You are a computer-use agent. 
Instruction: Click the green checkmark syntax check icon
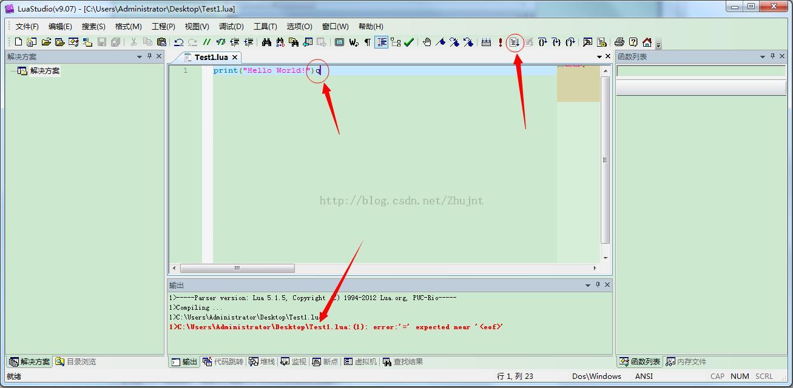pyautogui.click(x=409, y=42)
